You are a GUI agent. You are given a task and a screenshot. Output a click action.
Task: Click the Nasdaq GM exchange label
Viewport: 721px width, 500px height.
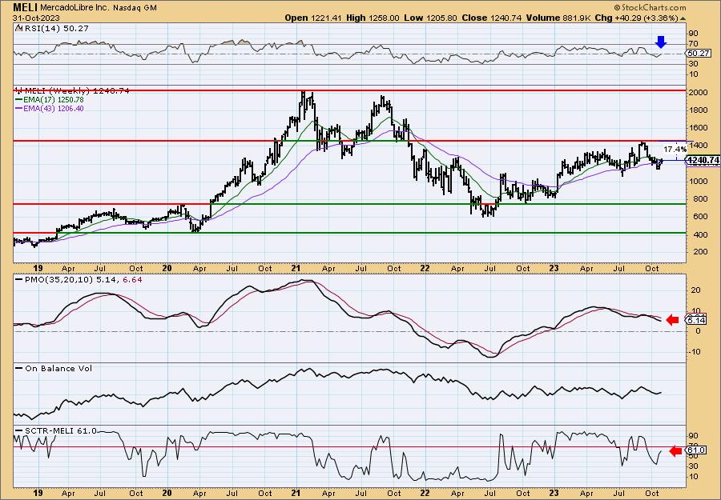[x=135, y=8]
